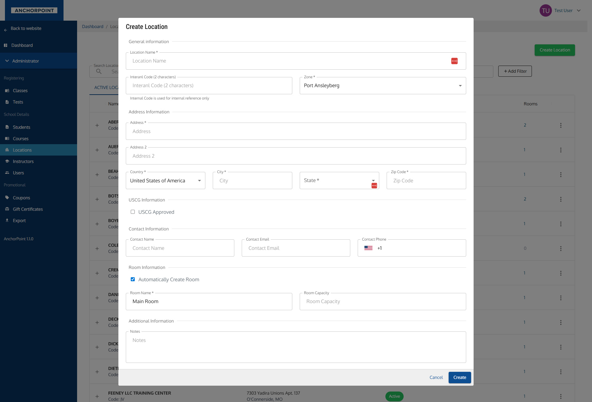This screenshot has height=402, width=592.
Task: Click Cancel to dismiss the dialog
Action: tap(436, 377)
